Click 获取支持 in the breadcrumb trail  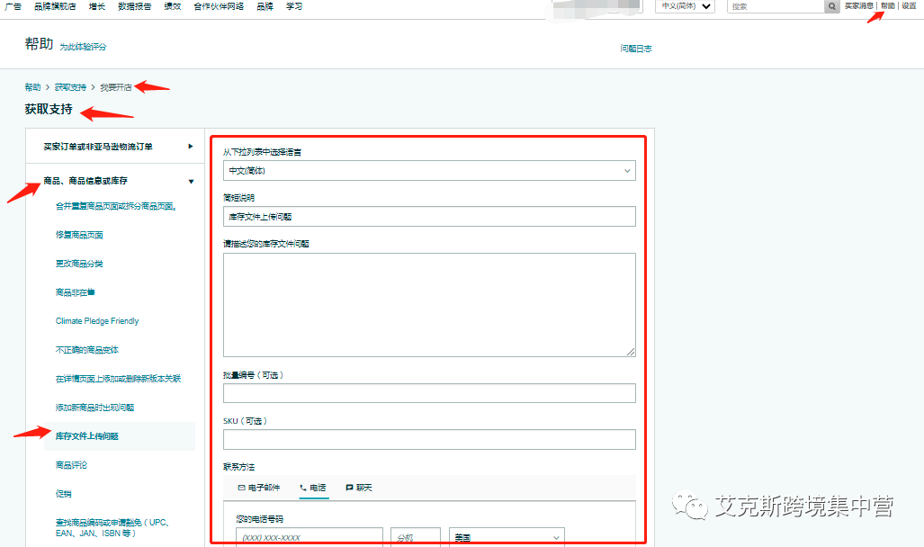pyautogui.click(x=68, y=86)
